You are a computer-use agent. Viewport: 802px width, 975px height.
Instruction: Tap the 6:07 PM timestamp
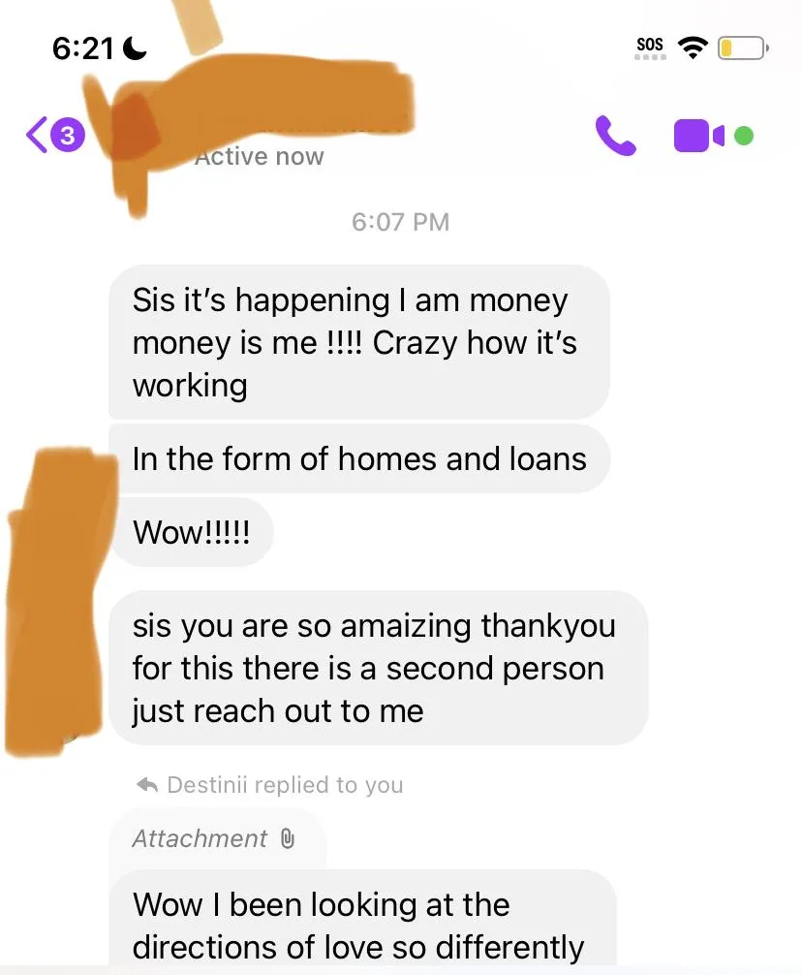click(401, 222)
